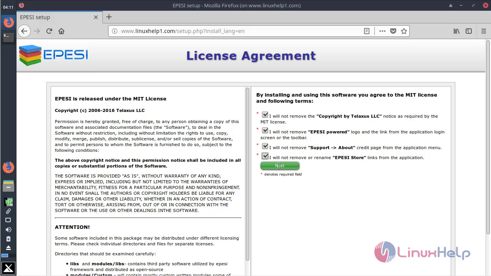The width and height of the screenshot is (491, 276).
Task: Open the volume control tray icon
Action: coord(8,230)
